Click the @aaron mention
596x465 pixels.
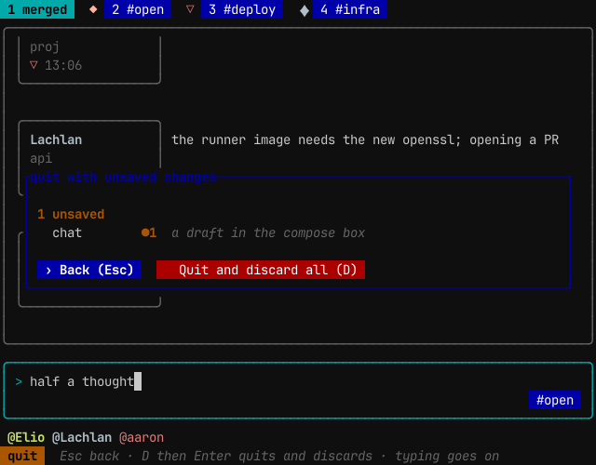(x=142, y=437)
